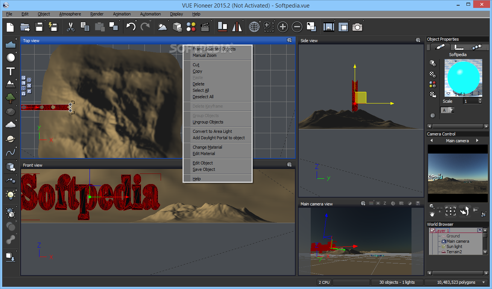This screenshot has width=492, height=289.
Task: Click the drop-to-ground align icon
Action: [x=223, y=27]
